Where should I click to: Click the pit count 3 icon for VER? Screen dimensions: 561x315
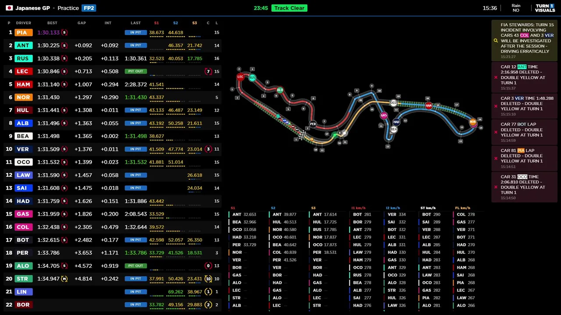(208, 149)
